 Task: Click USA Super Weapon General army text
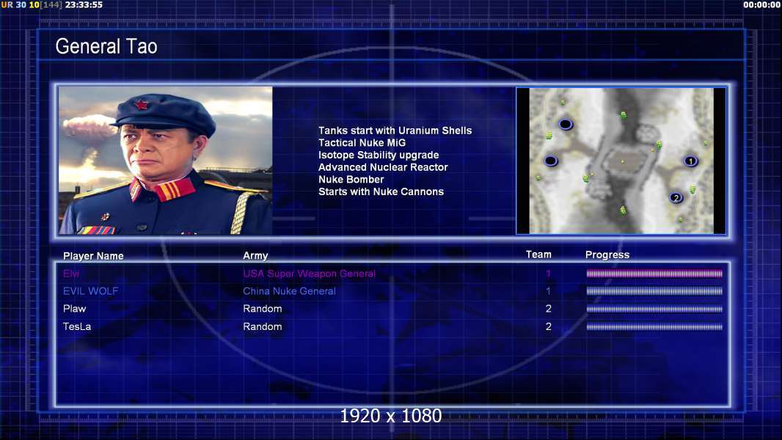pos(310,274)
